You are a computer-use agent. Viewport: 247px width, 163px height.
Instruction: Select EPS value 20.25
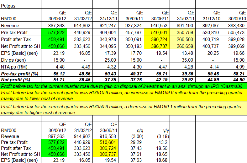208,53
